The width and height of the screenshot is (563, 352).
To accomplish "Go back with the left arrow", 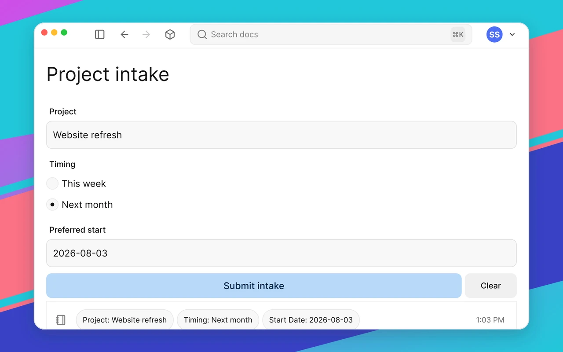I will [x=124, y=34].
